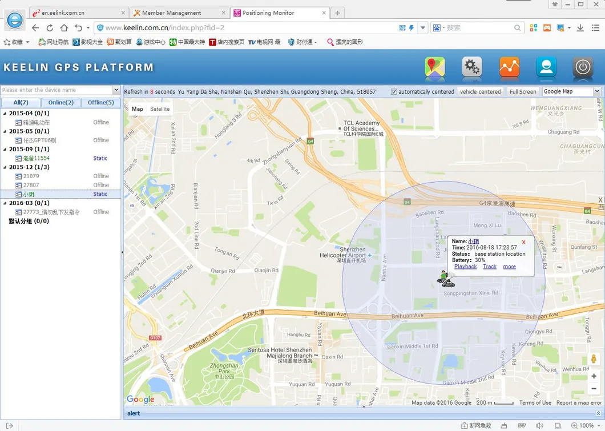Select the Offline(5) tab
This screenshot has height=431, width=605.
[x=100, y=102]
